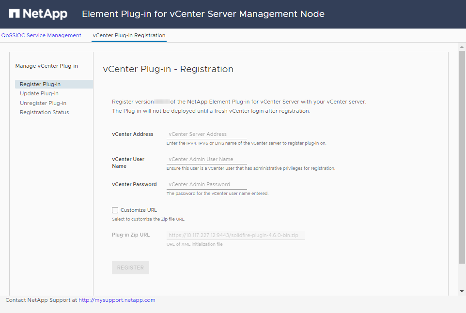
Task: Select the vCenter Admin Password field
Action: (207, 184)
